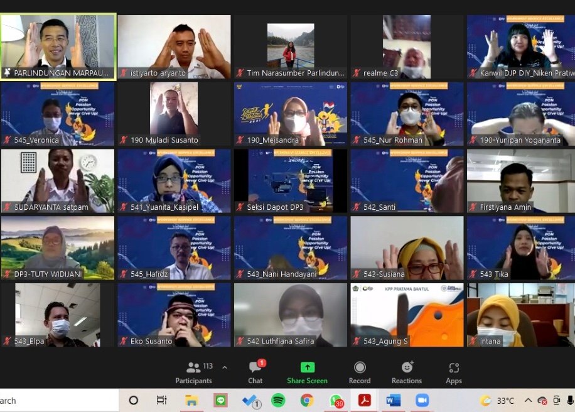Open WhatsApp from the taskbar
Viewport: 575px width, 412px height.
[336, 400]
